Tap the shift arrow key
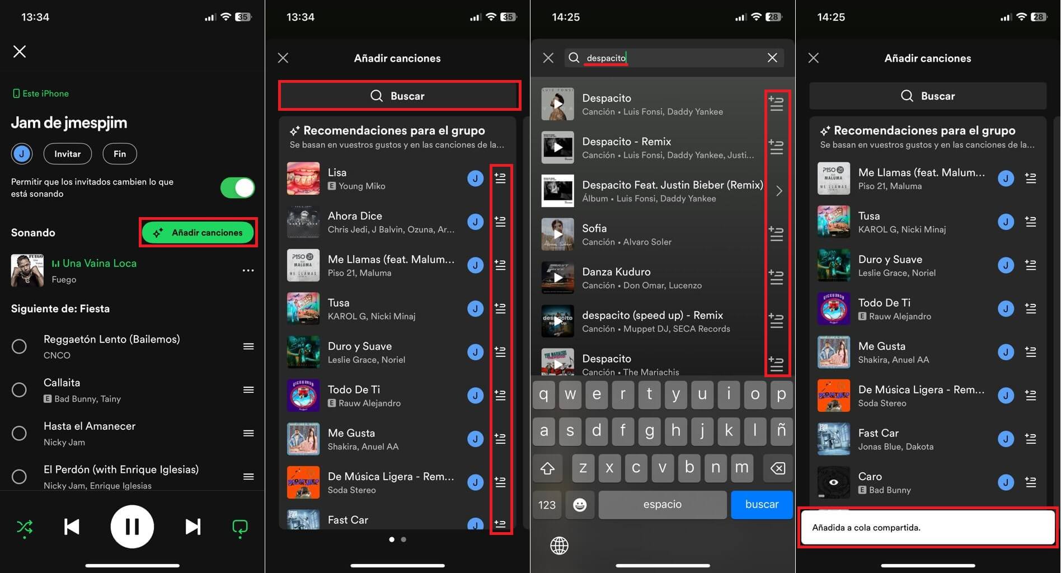 [x=547, y=468]
